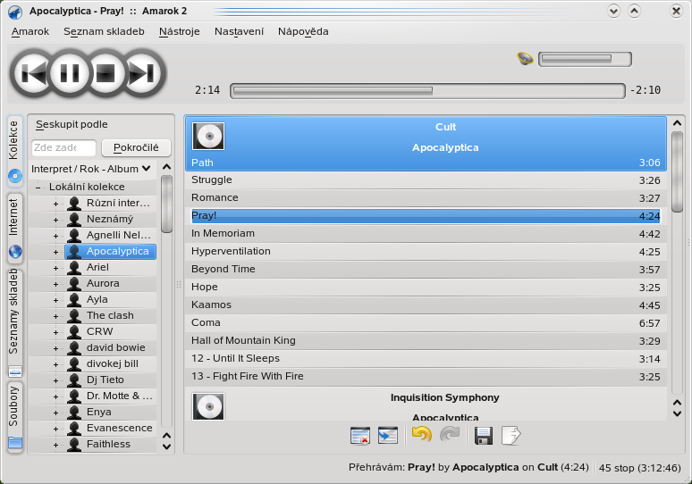Save the playlist with the floppy icon

click(x=484, y=436)
